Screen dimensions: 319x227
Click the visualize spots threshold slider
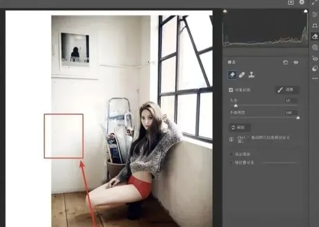click(x=279, y=163)
